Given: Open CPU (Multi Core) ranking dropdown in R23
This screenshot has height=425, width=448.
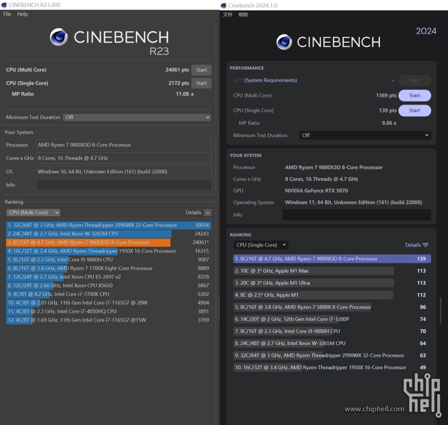Looking at the screenshot, I should click(x=33, y=212).
